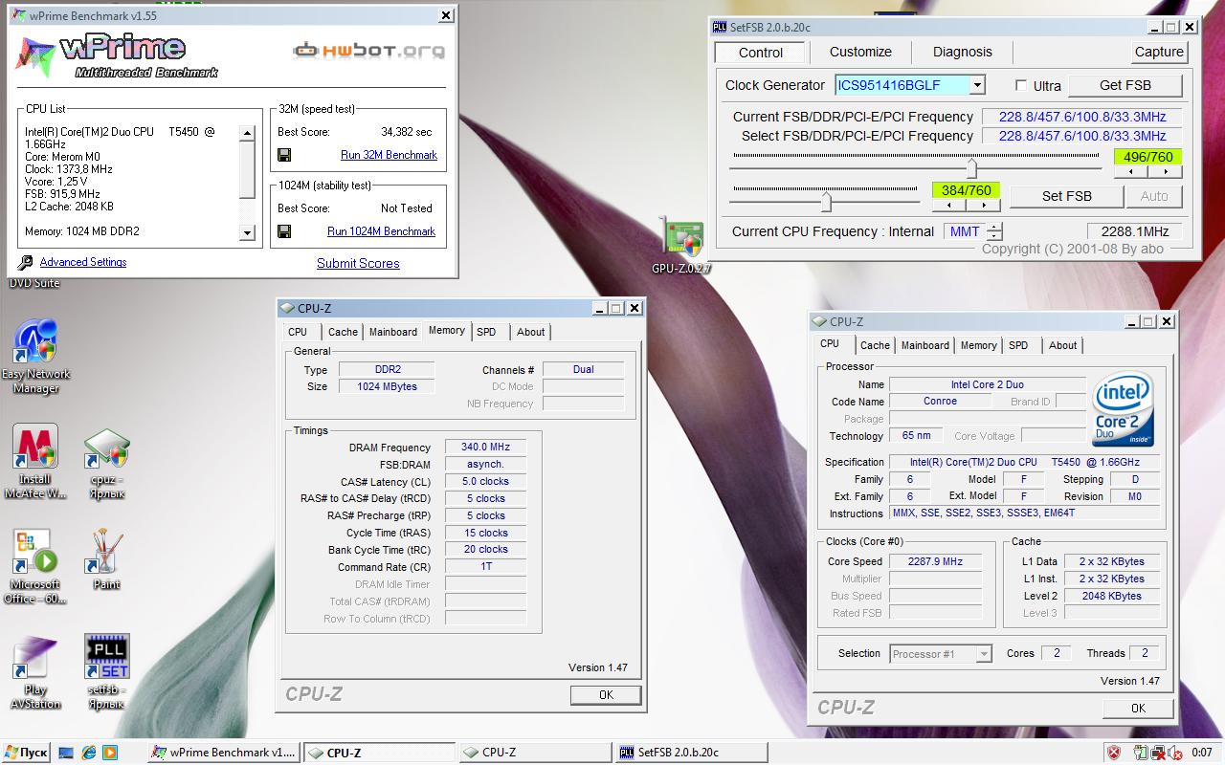Click the lower FSB slider thumb in SetFSB
This screenshot has height=765, width=1225.
click(826, 201)
